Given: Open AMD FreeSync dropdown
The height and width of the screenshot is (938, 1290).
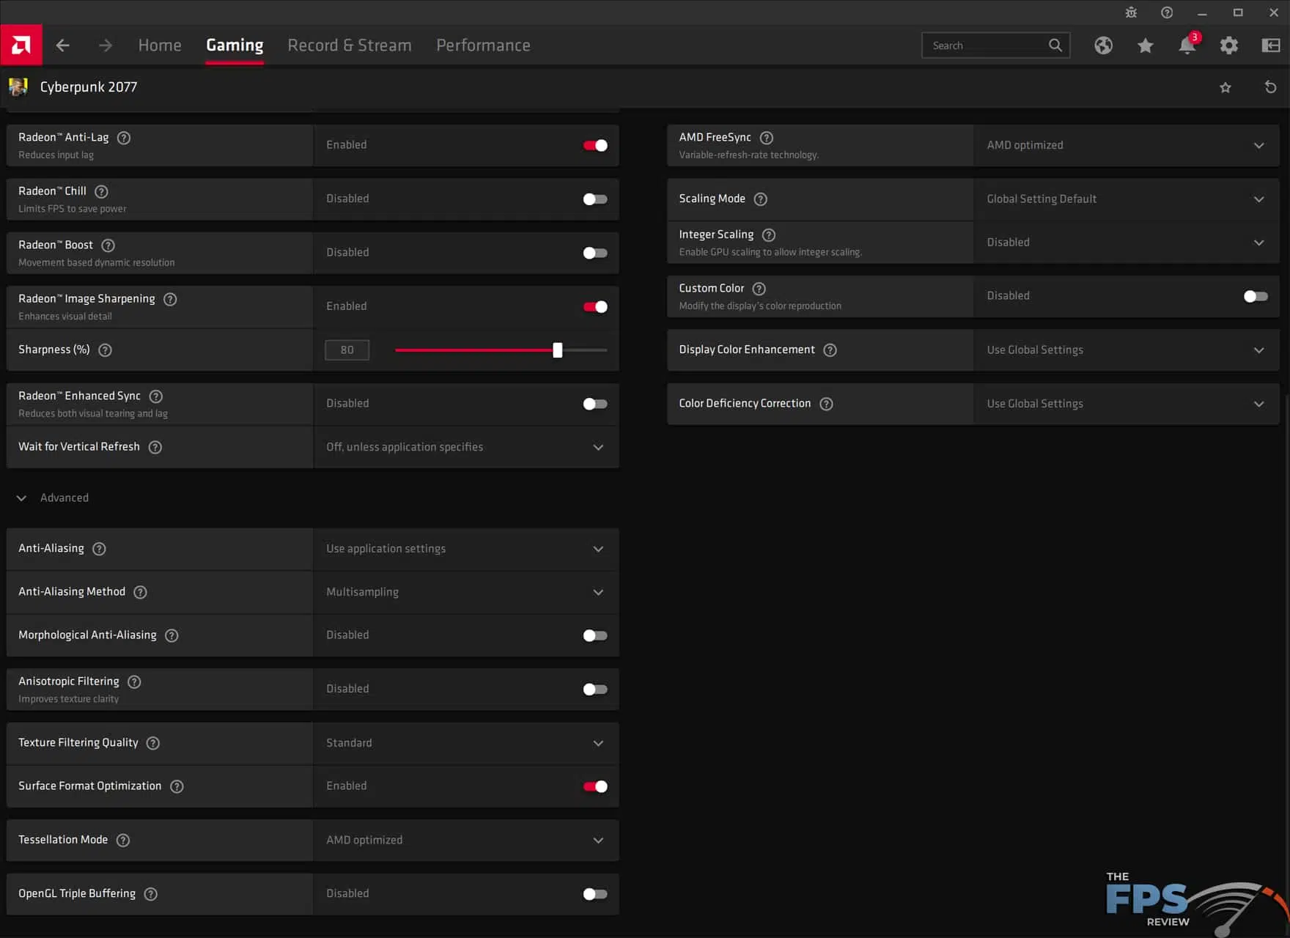Looking at the screenshot, I should [x=1127, y=145].
